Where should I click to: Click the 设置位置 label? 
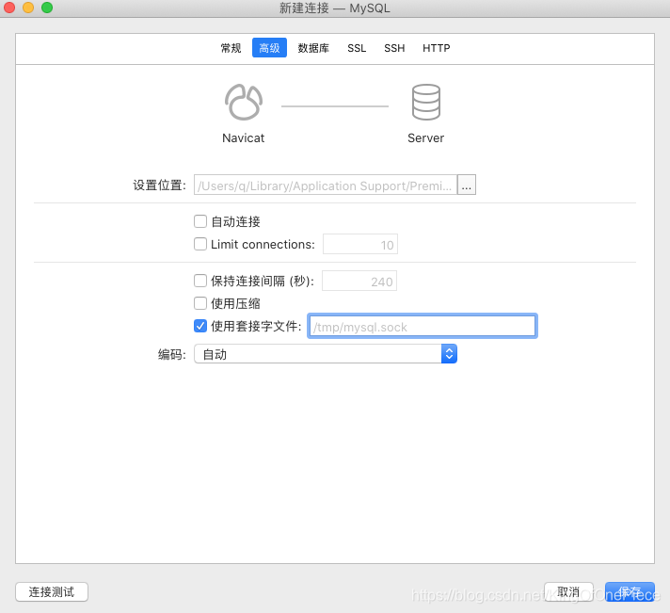(159, 186)
